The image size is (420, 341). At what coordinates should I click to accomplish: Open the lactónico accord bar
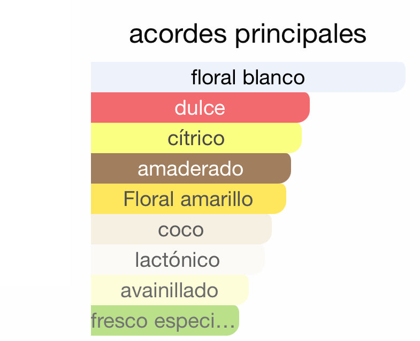coord(178,260)
